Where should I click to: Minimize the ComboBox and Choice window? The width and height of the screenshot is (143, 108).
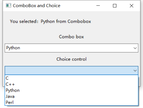(98, 6)
